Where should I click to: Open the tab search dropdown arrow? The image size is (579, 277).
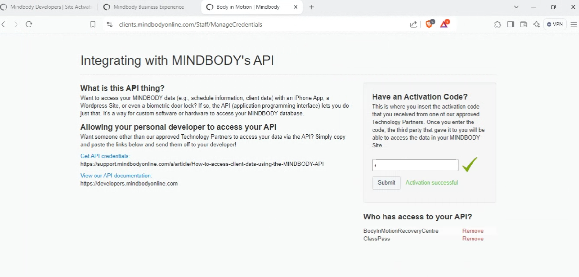(x=516, y=7)
